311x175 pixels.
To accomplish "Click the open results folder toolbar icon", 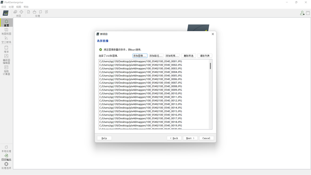I will click(35, 12).
